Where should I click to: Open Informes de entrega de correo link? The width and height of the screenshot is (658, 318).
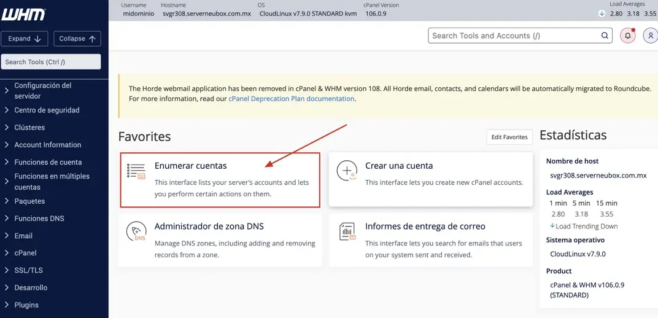pyautogui.click(x=425, y=227)
